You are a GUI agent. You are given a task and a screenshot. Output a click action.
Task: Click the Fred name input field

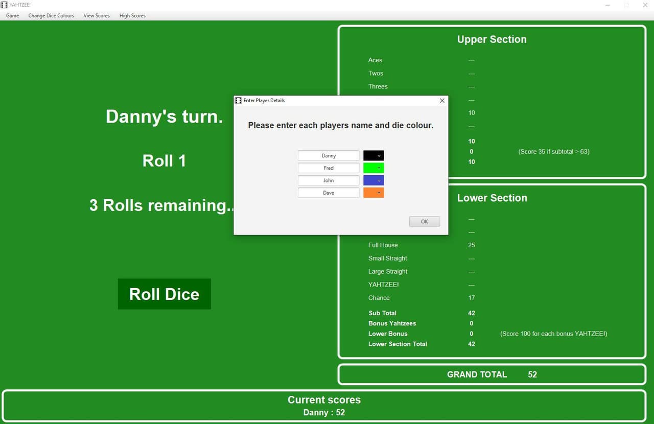coord(329,168)
